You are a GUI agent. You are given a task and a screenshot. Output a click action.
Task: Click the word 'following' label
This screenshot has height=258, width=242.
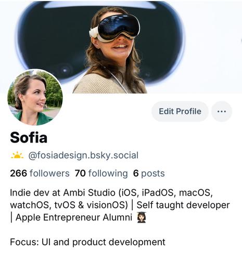108,174
